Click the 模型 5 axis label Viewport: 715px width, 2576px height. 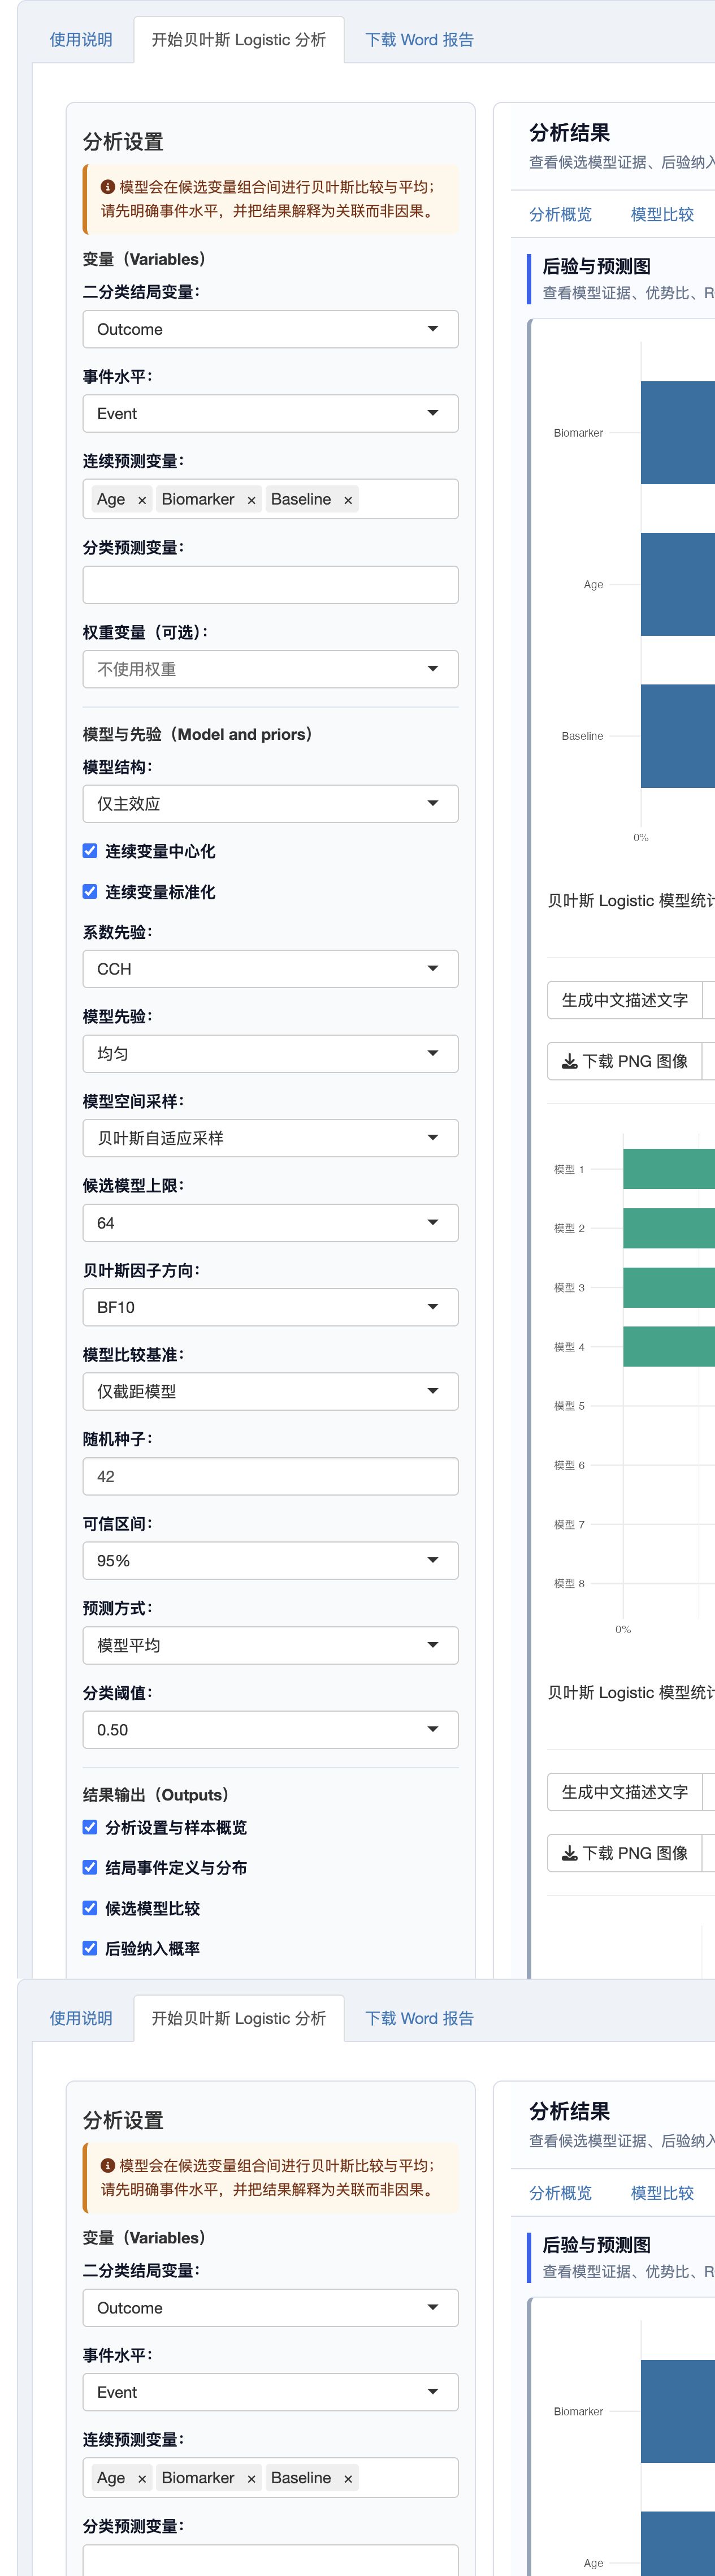tap(569, 1406)
